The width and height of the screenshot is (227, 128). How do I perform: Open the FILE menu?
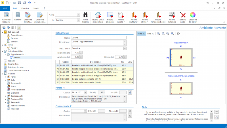[5, 9]
